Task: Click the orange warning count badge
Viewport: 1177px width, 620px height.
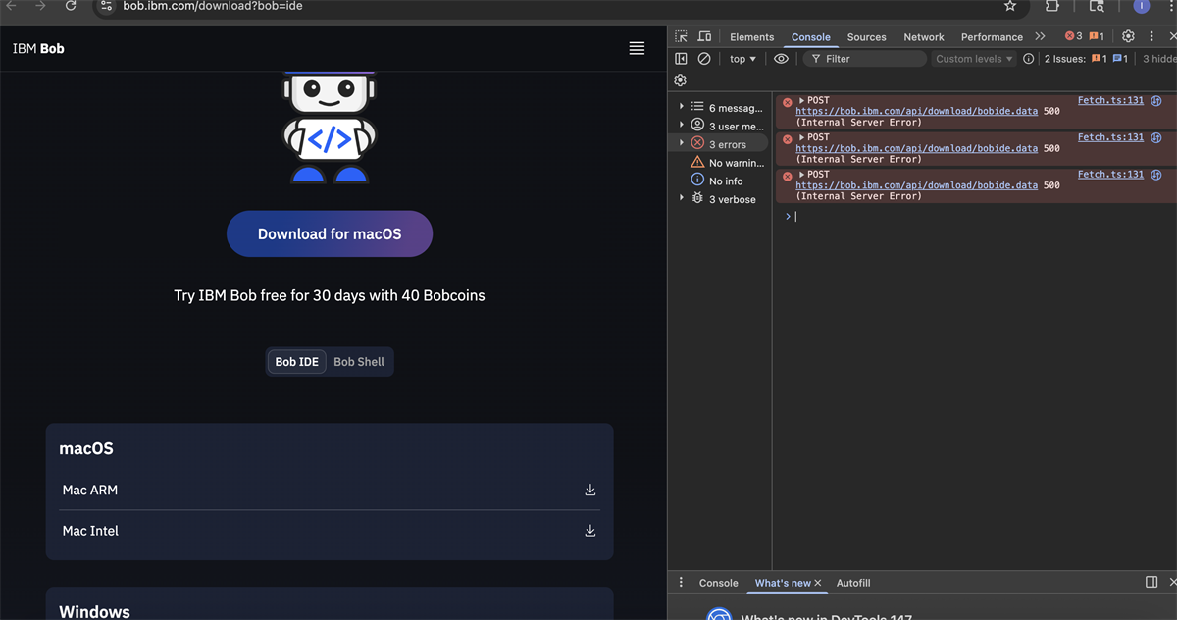Action: click(x=1098, y=36)
